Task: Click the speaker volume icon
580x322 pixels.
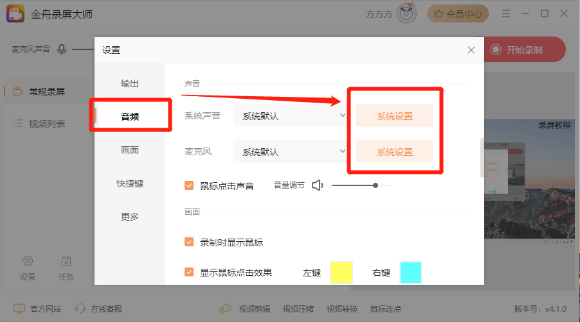Action: pyautogui.click(x=317, y=185)
